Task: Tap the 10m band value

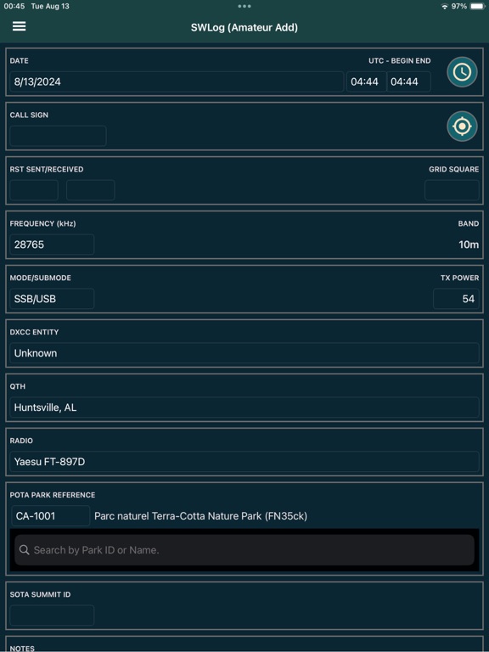Action: (x=469, y=244)
